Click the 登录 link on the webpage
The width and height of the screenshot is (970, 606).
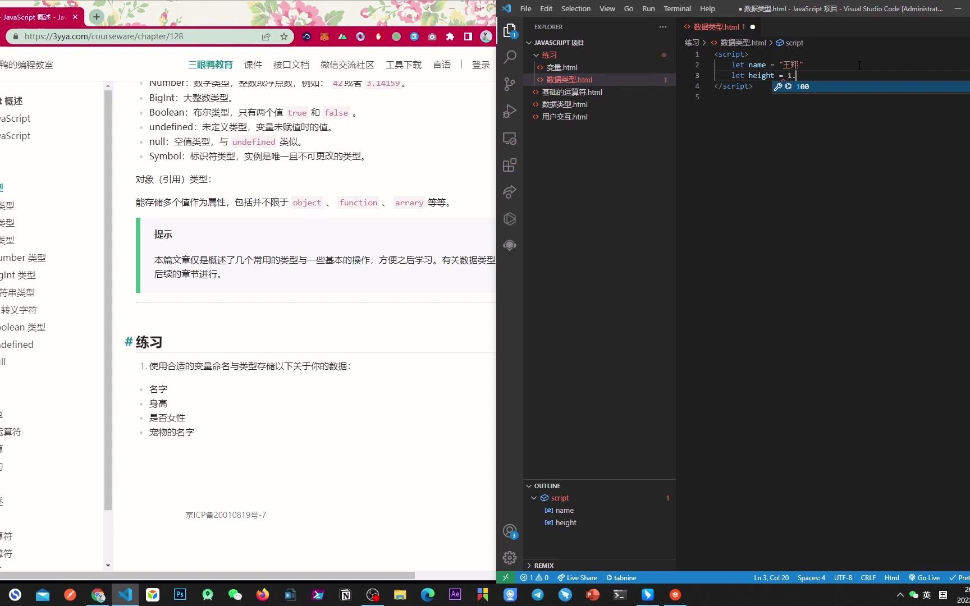480,65
